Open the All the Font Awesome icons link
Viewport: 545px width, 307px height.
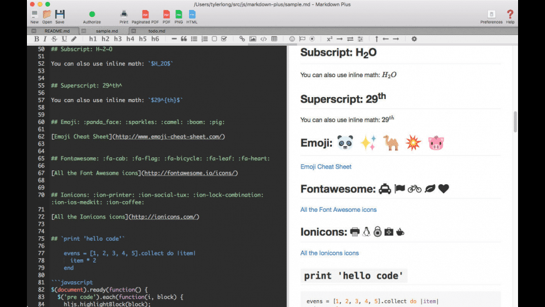tap(338, 210)
